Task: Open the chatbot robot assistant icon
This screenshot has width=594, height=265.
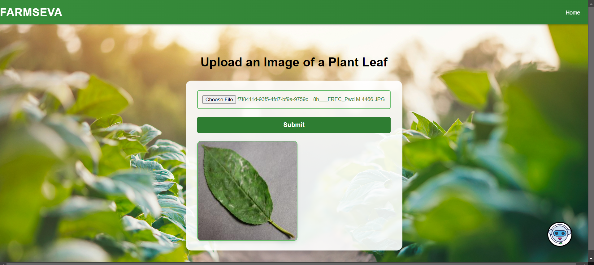Action: point(560,234)
